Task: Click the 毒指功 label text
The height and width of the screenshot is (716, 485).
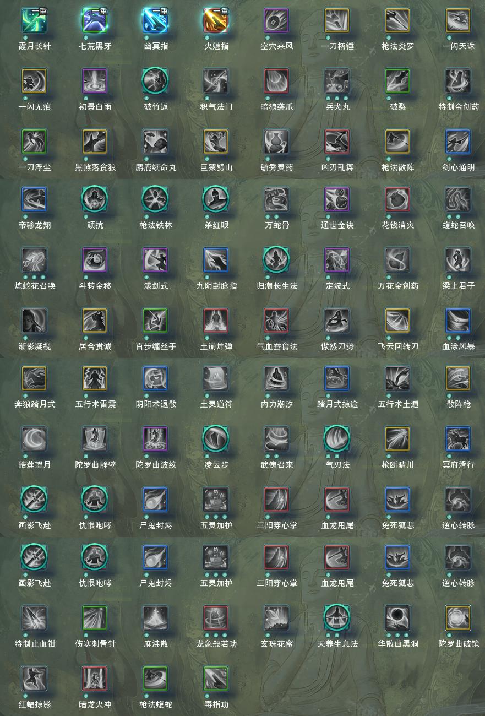Action: tap(216, 704)
